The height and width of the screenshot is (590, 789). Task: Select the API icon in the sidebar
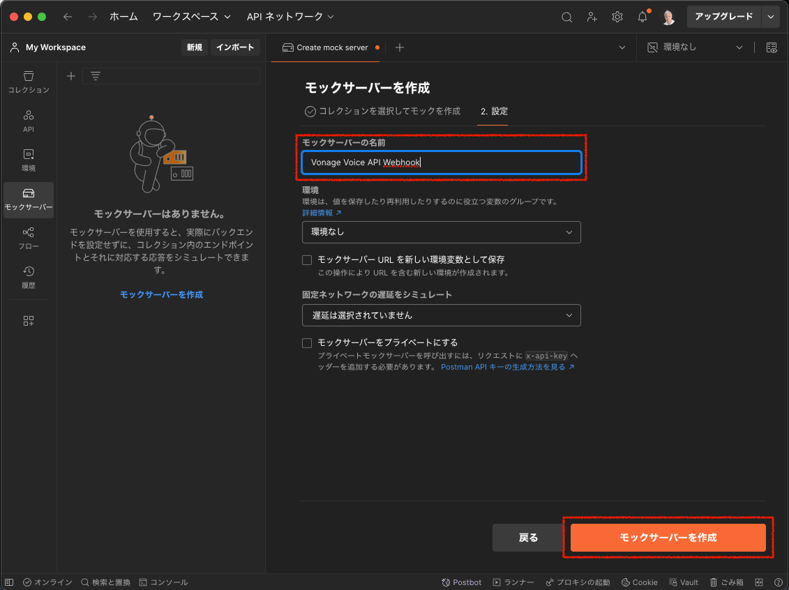[28, 122]
